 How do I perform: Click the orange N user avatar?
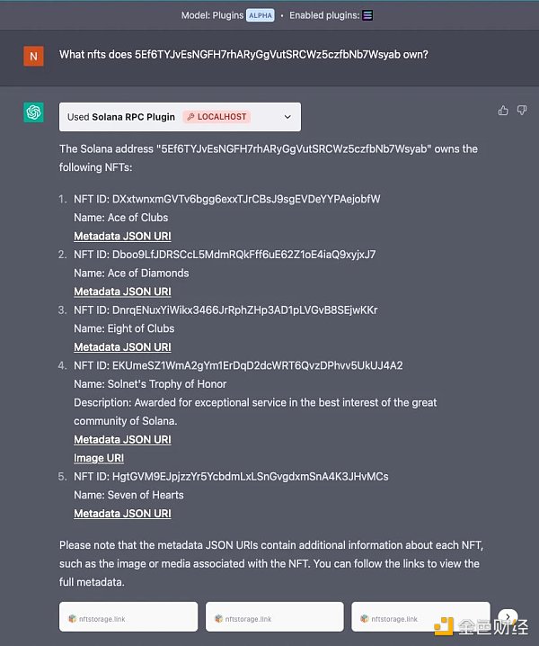point(33,56)
